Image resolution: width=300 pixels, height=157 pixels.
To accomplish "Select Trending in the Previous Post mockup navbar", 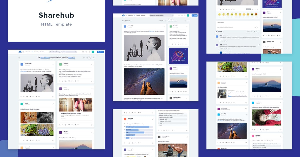I will pyautogui.click(x=138, y=15).
